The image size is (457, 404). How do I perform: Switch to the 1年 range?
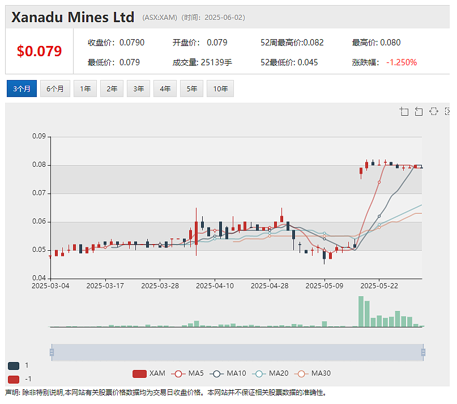pyautogui.click(x=85, y=89)
